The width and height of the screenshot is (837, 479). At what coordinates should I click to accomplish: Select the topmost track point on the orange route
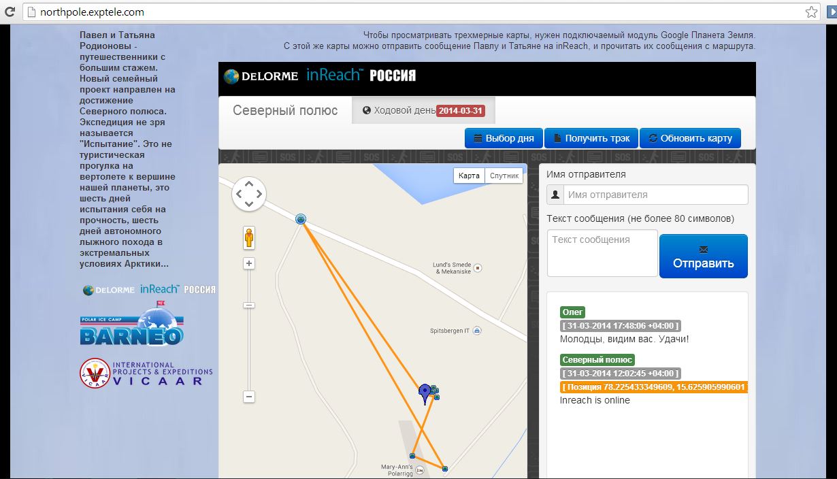click(x=301, y=219)
